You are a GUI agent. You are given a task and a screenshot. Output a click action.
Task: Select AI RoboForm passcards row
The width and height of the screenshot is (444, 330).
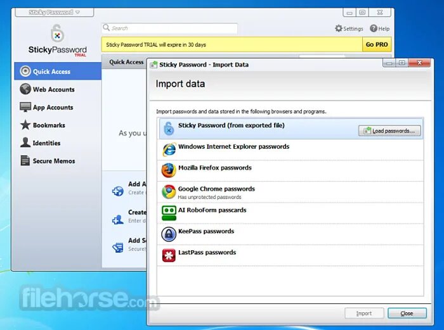coord(291,213)
